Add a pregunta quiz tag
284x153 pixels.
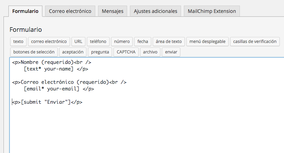click(x=100, y=52)
